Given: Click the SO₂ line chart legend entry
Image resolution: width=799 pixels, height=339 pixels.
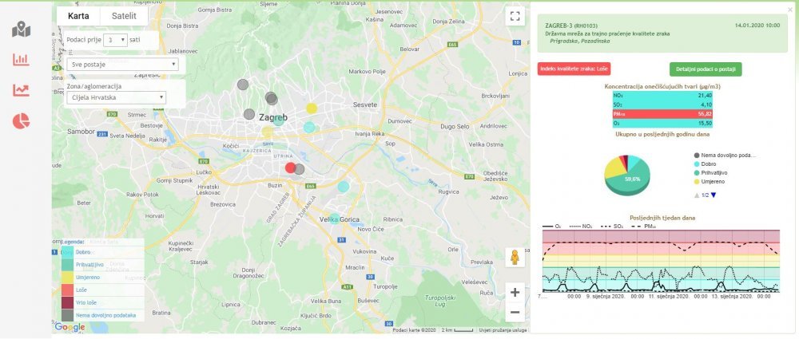Looking at the screenshot, I should [613, 226].
